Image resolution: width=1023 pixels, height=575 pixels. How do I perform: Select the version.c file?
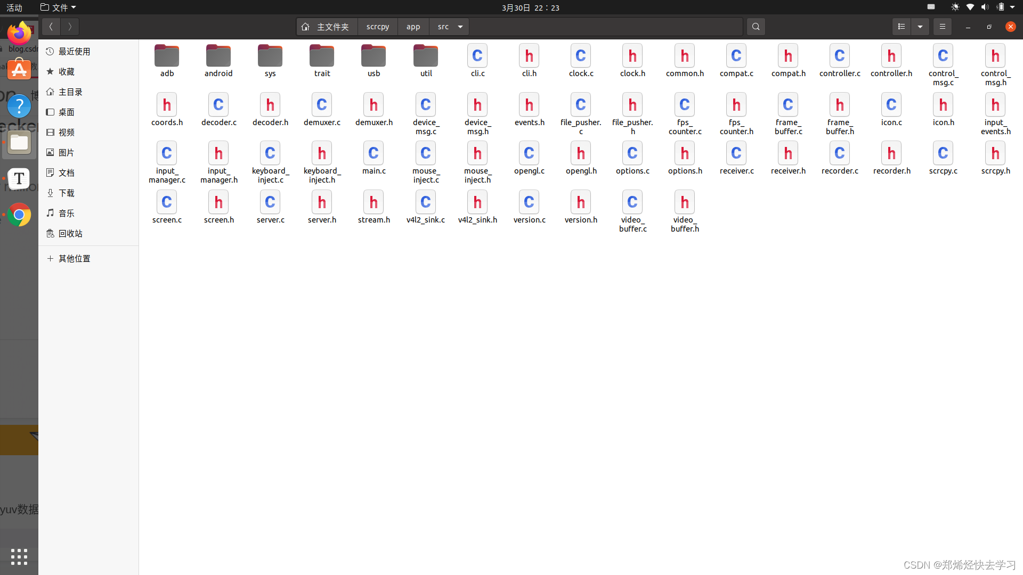pos(529,207)
